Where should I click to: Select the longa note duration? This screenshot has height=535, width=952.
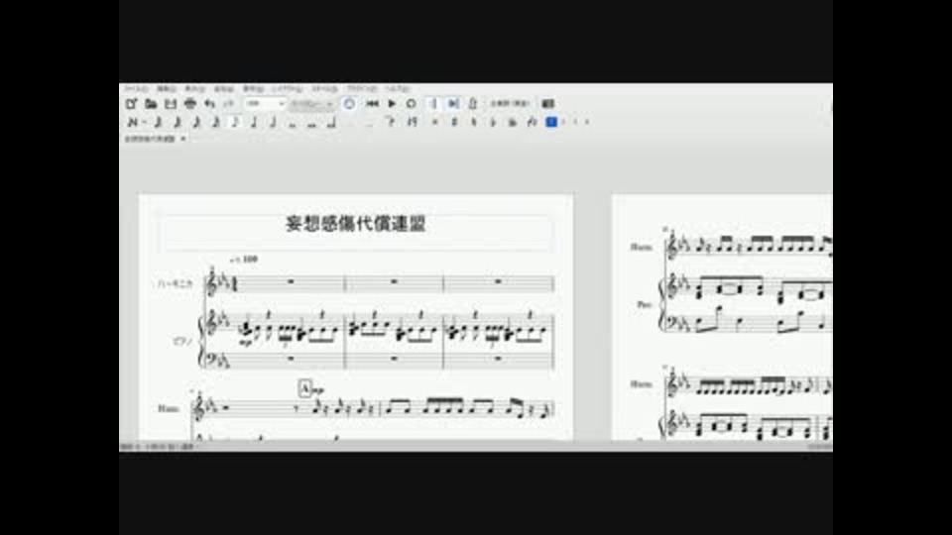pyautogui.click(x=331, y=122)
